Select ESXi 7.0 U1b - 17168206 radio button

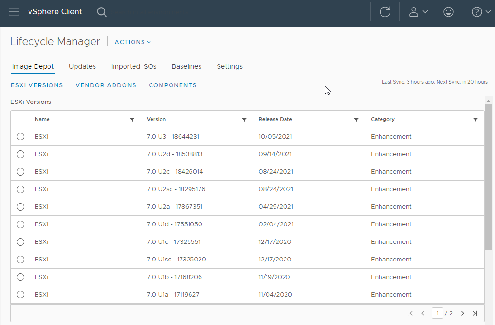click(x=20, y=277)
